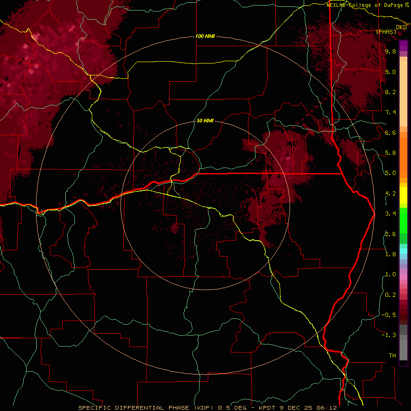Click the 7.4 value on color scale
Viewport: 411px width, 411px height.
(390, 112)
